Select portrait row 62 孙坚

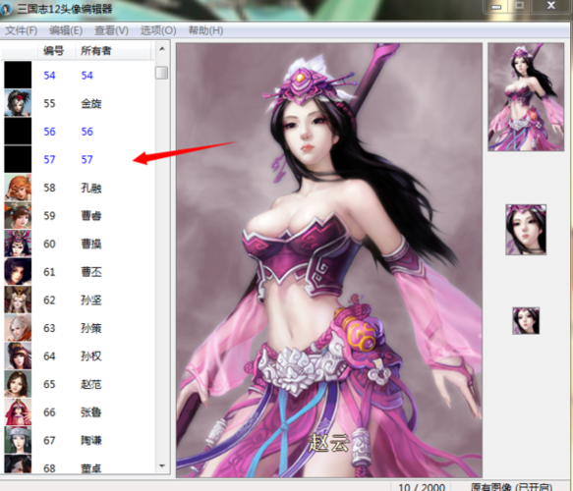78,300
